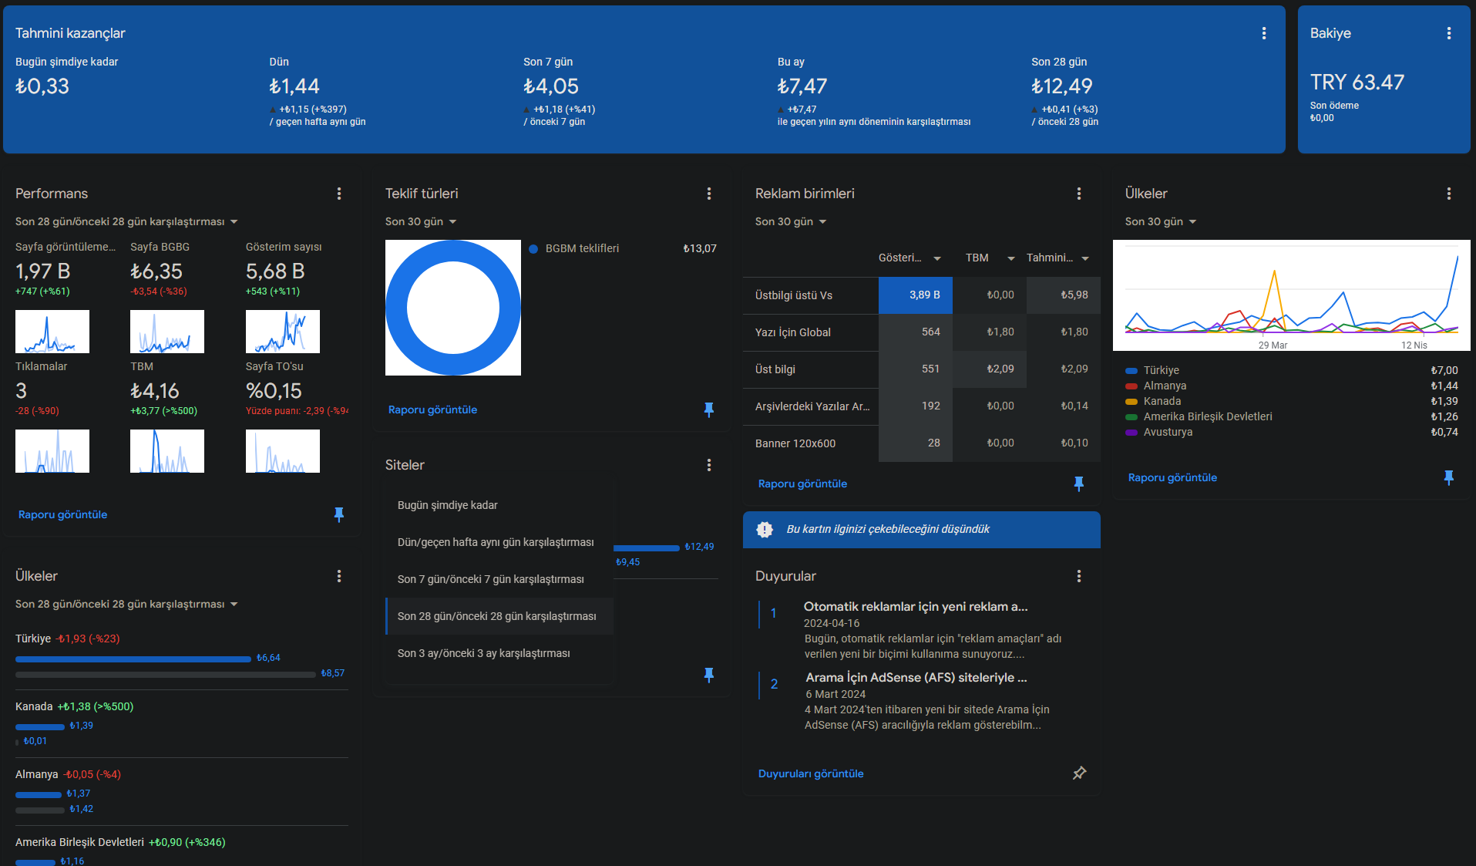Open Siteler card more options menu
The height and width of the screenshot is (866, 1476).
pos(709,465)
